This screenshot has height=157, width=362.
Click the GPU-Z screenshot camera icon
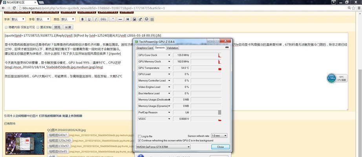(x=227, y=47)
